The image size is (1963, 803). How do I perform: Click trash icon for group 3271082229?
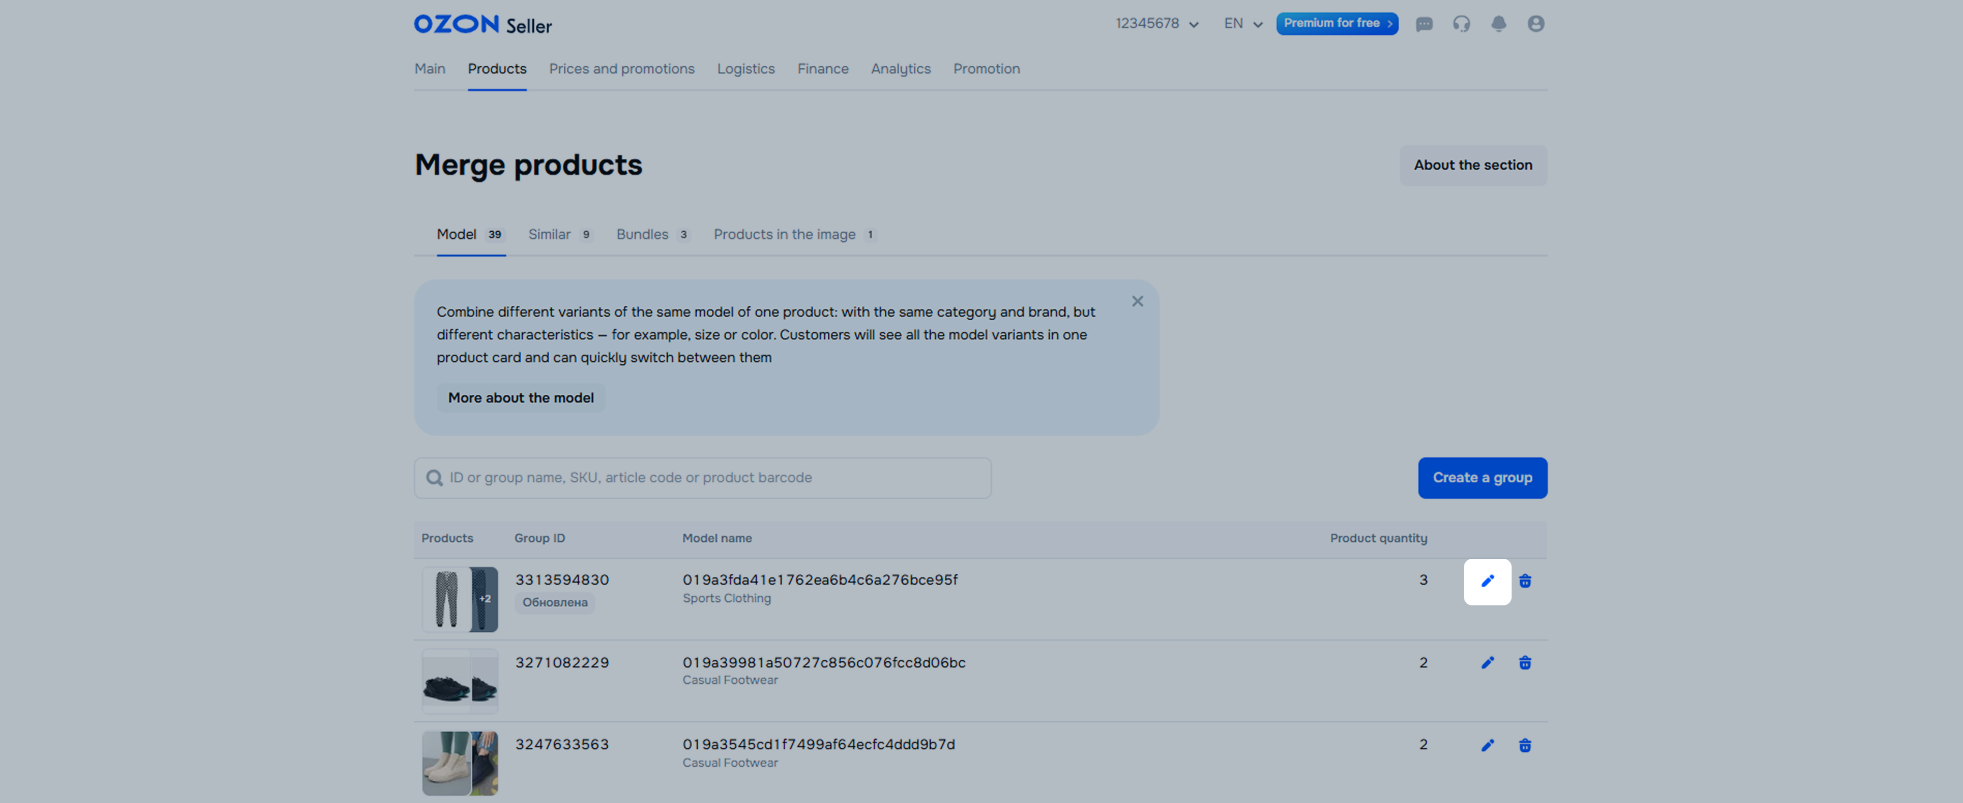[x=1524, y=663]
